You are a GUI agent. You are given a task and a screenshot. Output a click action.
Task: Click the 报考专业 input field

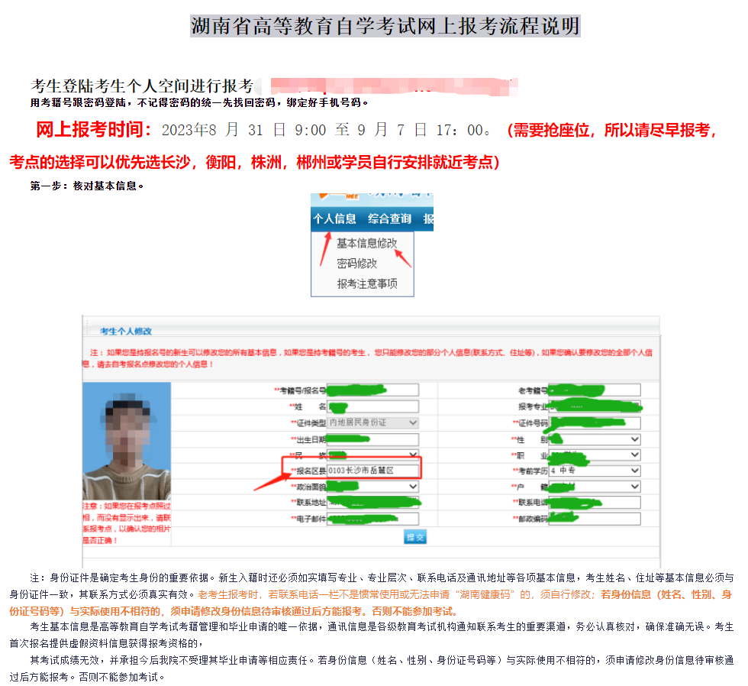pyautogui.click(x=595, y=406)
